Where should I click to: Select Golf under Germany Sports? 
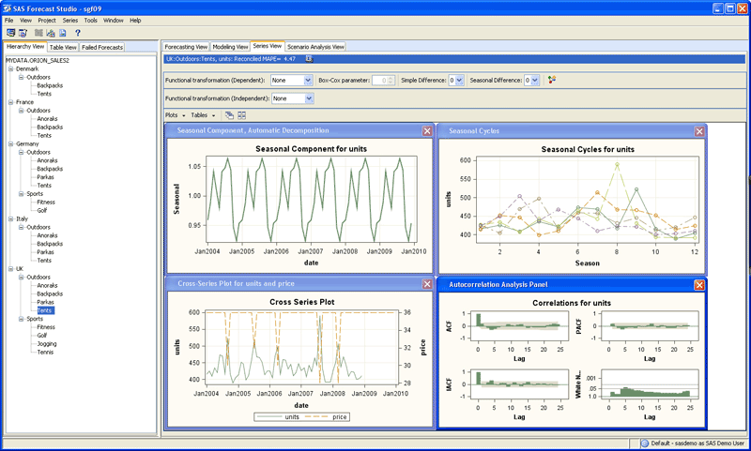click(x=42, y=210)
